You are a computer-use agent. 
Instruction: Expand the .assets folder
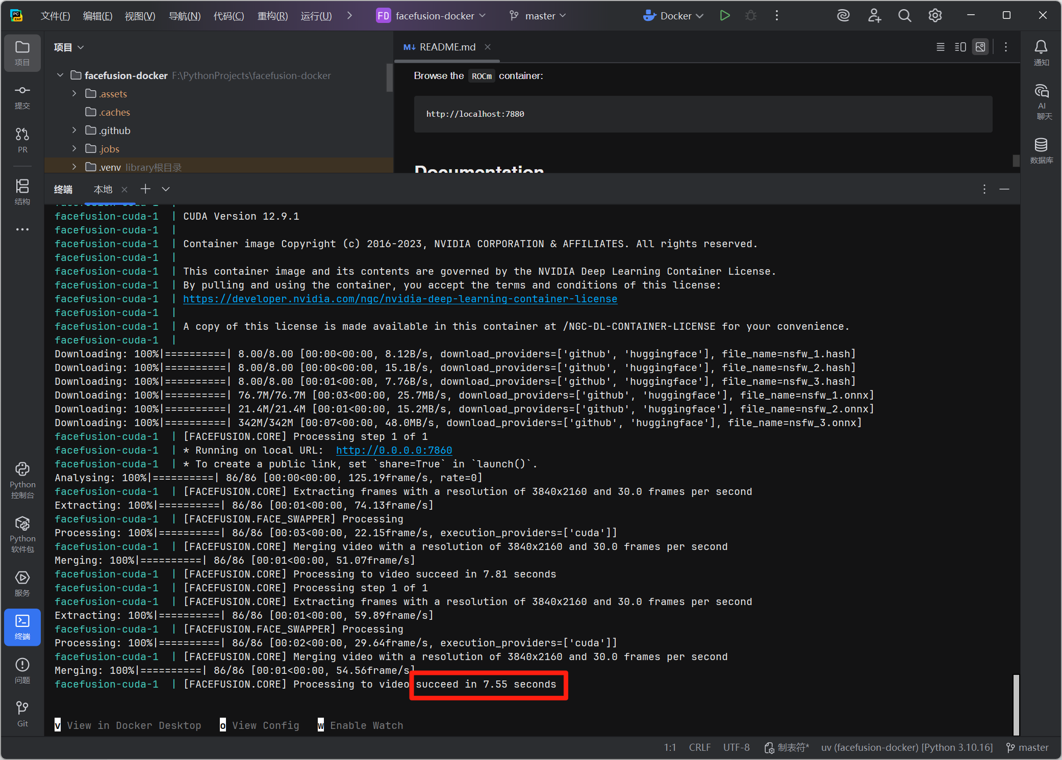pyautogui.click(x=74, y=94)
